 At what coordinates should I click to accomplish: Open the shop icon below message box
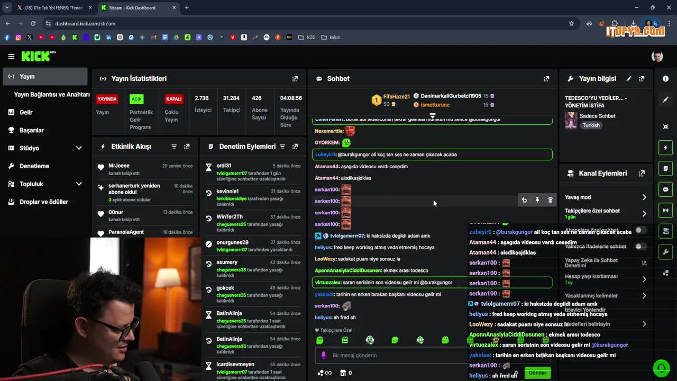coord(343,373)
